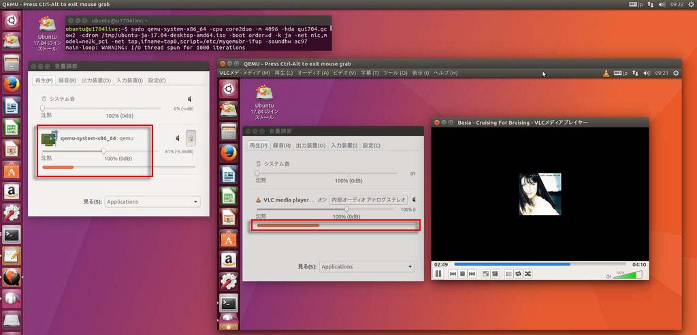Open guest sound indicator
The image size is (697, 335).
[647, 73]
